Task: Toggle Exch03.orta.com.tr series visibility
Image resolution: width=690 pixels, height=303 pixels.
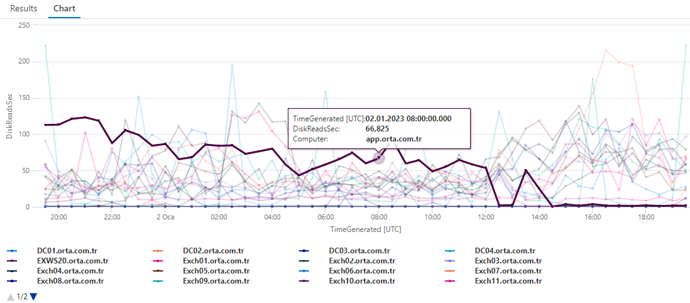Action: [508, 261]
